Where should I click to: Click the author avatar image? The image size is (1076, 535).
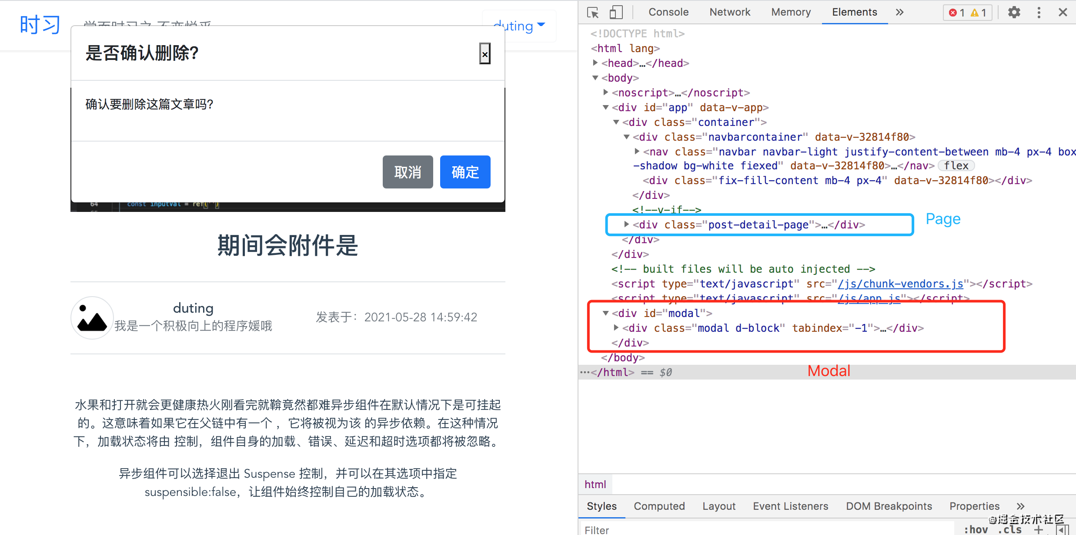coord(92,318)
